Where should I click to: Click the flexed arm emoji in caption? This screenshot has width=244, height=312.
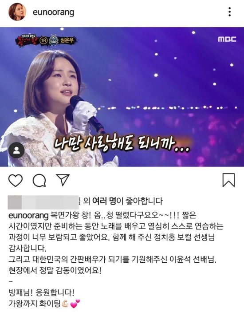65,304
